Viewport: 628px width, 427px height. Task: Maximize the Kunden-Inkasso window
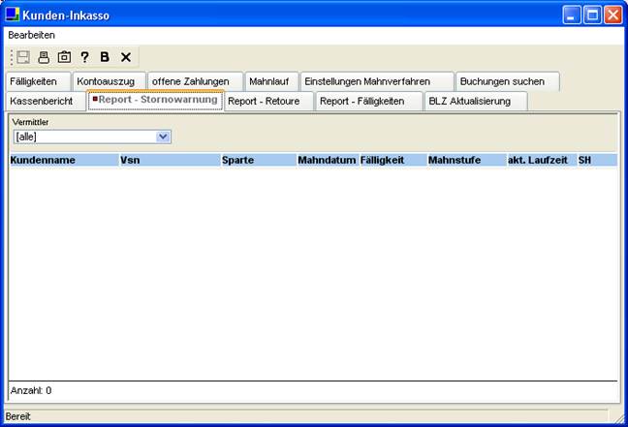(x=592, y=15)
